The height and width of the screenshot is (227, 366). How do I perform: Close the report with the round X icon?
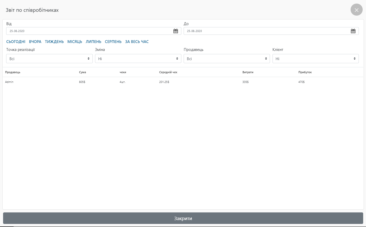tap(356, 10)
